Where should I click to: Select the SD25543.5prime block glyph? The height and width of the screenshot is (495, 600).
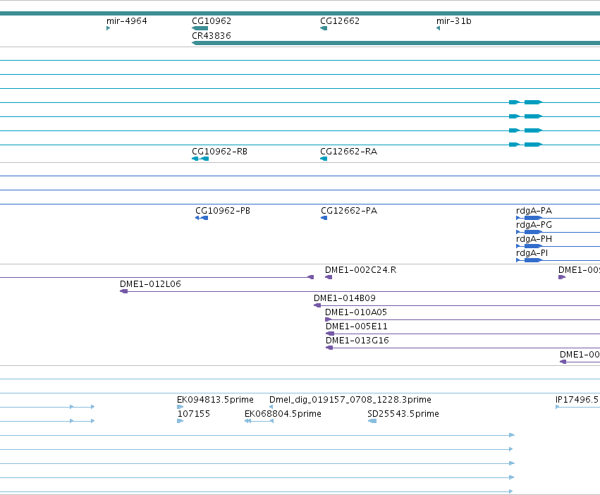pos(372,421)
